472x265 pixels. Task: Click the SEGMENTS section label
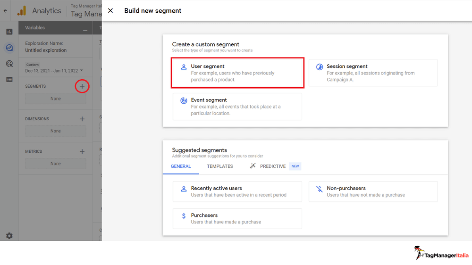(35, 86)
